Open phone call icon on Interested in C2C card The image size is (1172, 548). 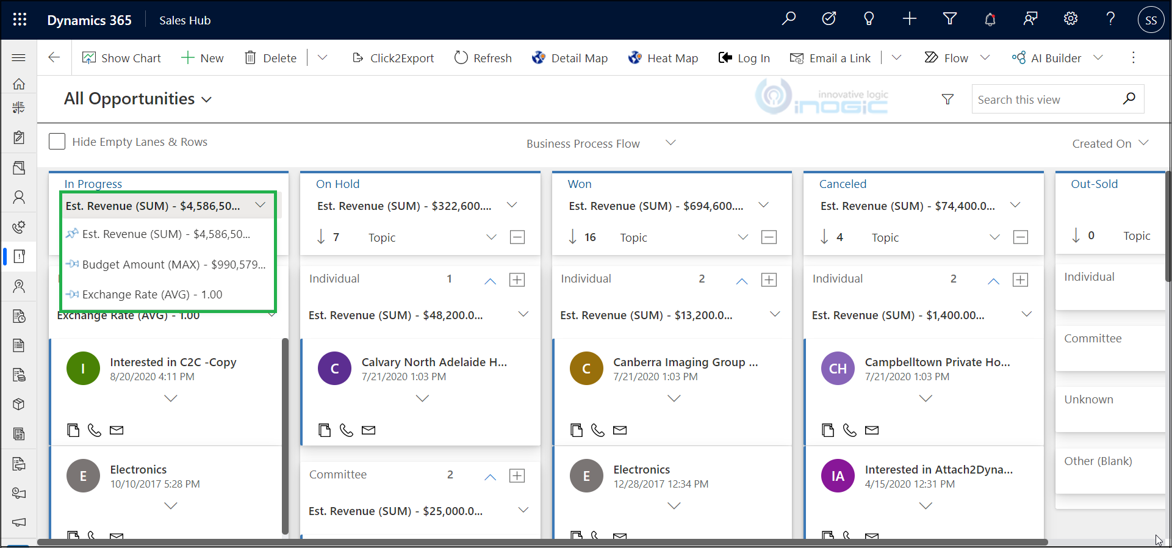(94, 430)
